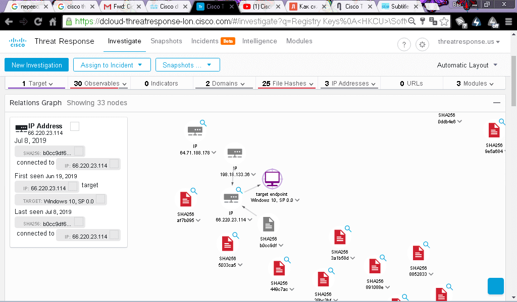Click the IP 198.18.133.36 node icon
This screenshot has width=517, height=302.
point(235,153)
